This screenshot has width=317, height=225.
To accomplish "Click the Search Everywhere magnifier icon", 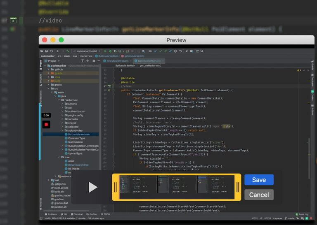I will (x=202, y=51).
